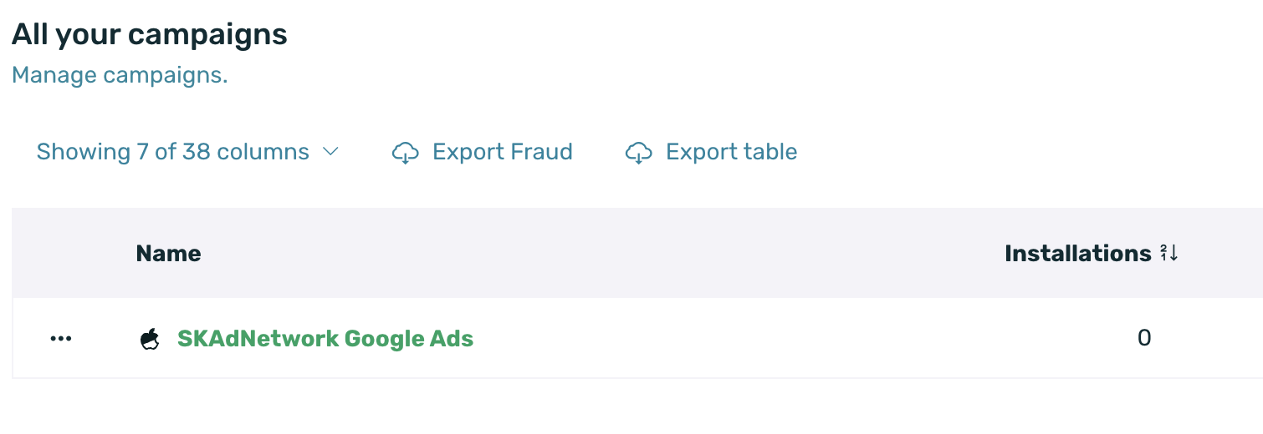1263x434 pixels.
Task: Click the empty middle area of the campaign row
Action: click(753, 338)
